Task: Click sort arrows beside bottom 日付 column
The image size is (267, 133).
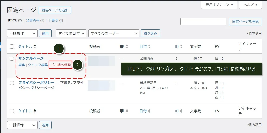Action: (149, 111)
